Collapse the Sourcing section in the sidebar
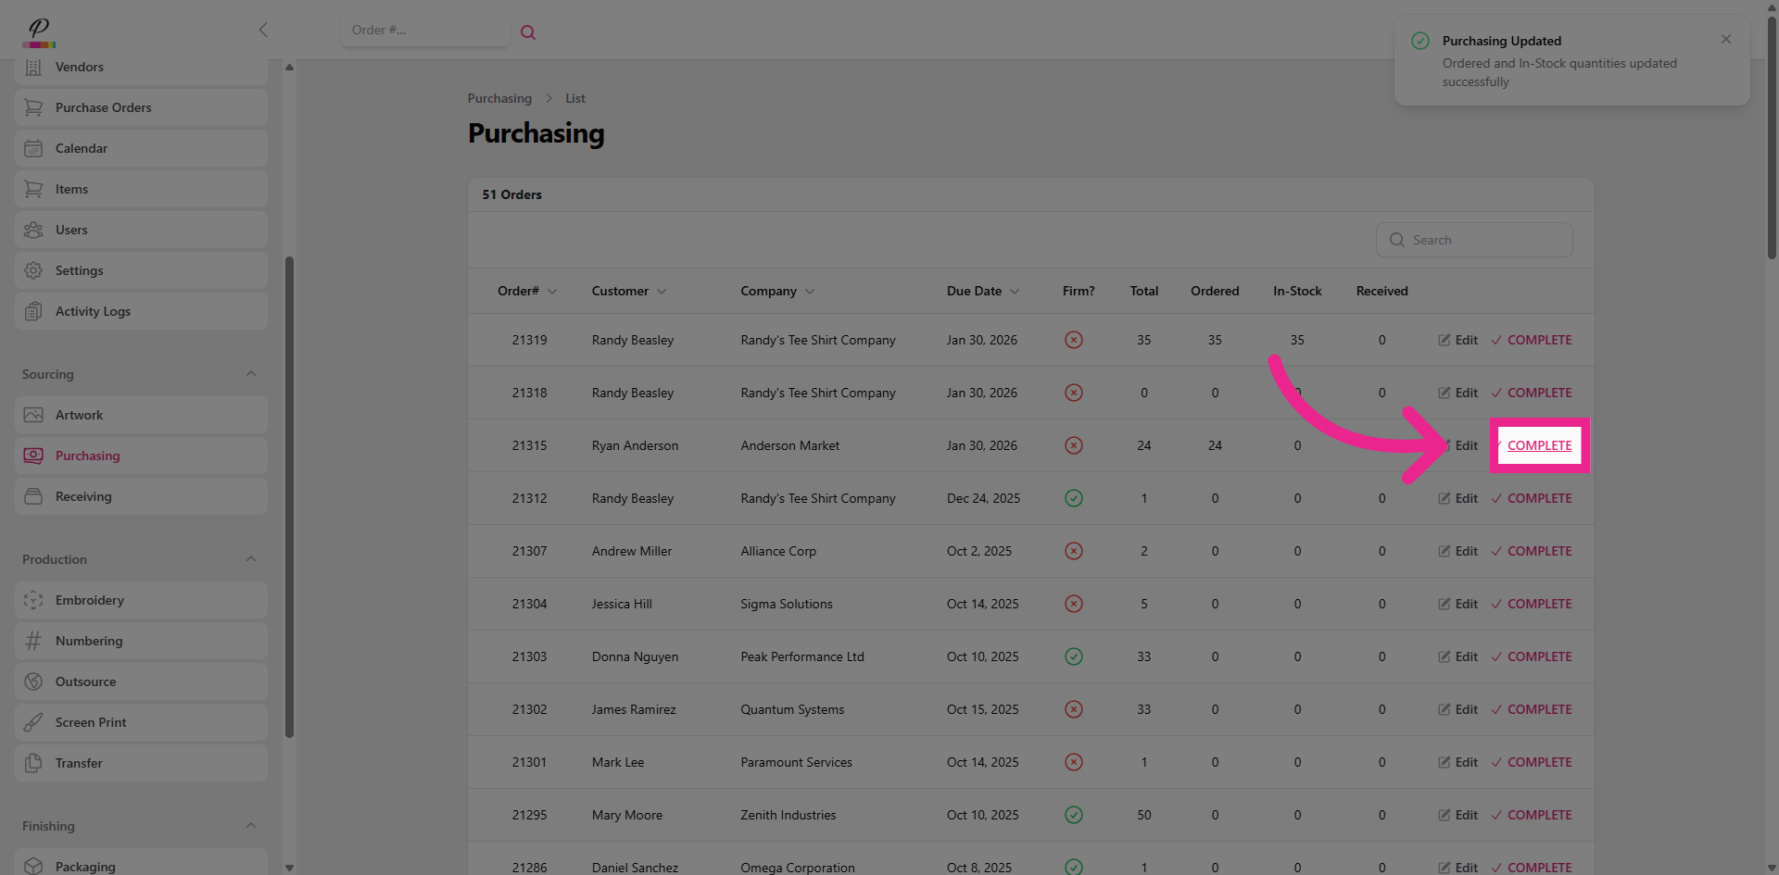Image resolution: width=1779 pixels, height=875 pixels. coord(251,374)
